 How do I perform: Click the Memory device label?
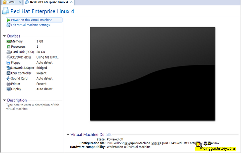pos(17,41)
